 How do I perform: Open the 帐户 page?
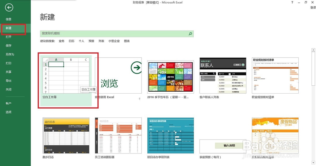[x=9, y=103]
